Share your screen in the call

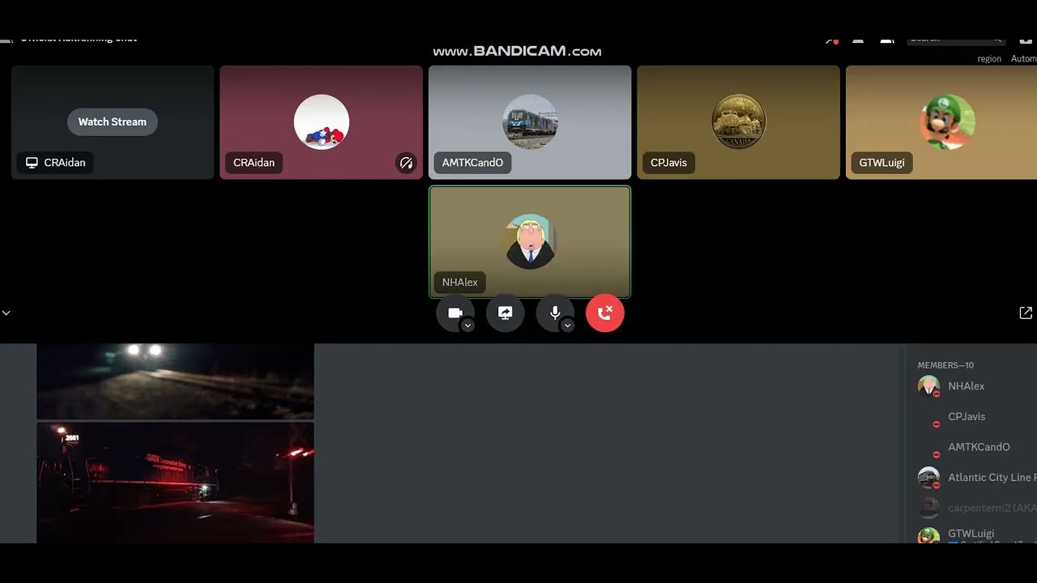pos(506,313)
